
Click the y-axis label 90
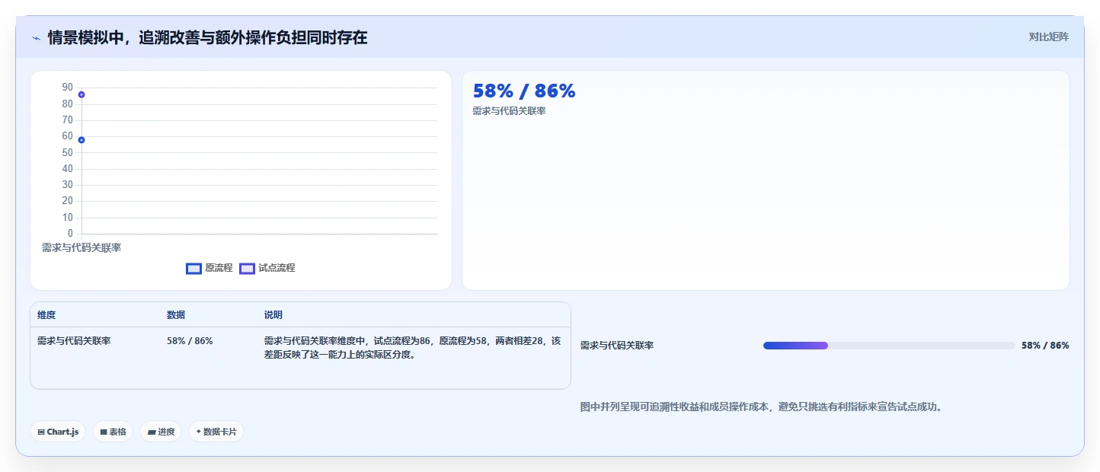68,88
